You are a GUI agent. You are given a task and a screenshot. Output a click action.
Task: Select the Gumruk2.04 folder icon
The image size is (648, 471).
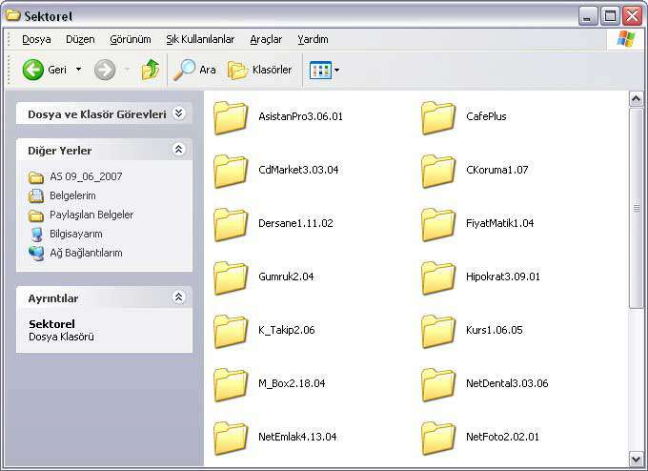point(231,277)
